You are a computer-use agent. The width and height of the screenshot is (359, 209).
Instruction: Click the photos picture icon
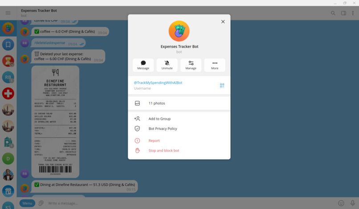coord(137,103)
